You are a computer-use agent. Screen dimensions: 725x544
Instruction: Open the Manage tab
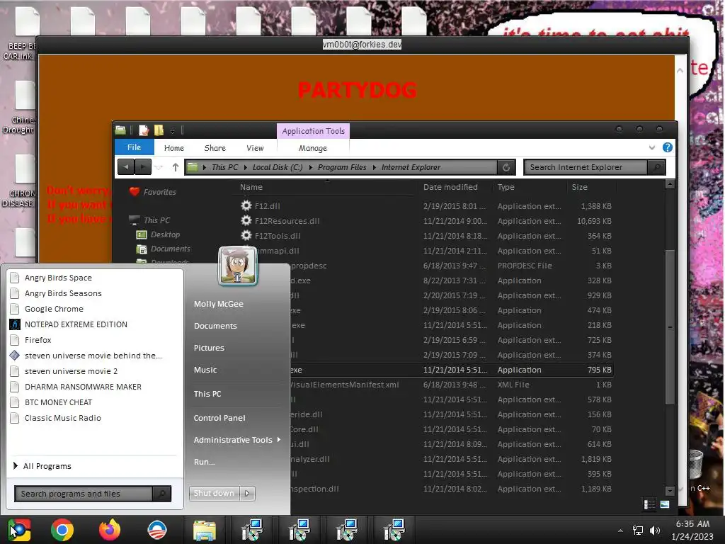pyautogui.click(x=312, y=148)
